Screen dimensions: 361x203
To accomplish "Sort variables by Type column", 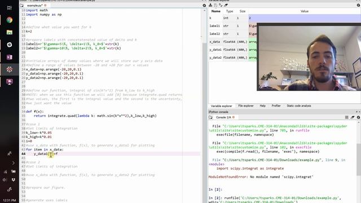I will [230, 11].
